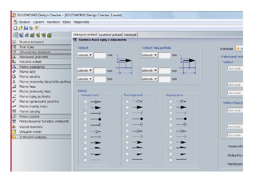Uncheck filled dot style under Plocha/povrch
Screen dimensions: 255x178
127,119
